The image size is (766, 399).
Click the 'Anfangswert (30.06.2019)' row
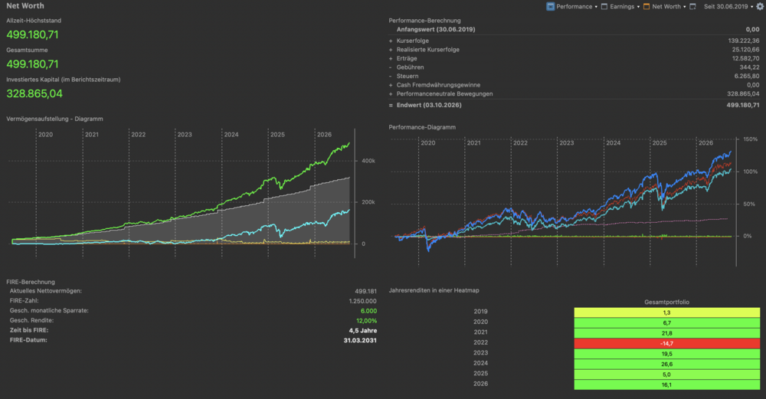574,29
